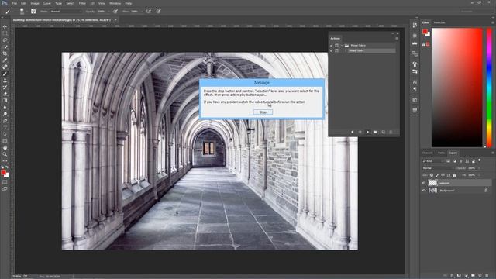Hide the Background layer
496x279 pixels.
pos(424,191)
